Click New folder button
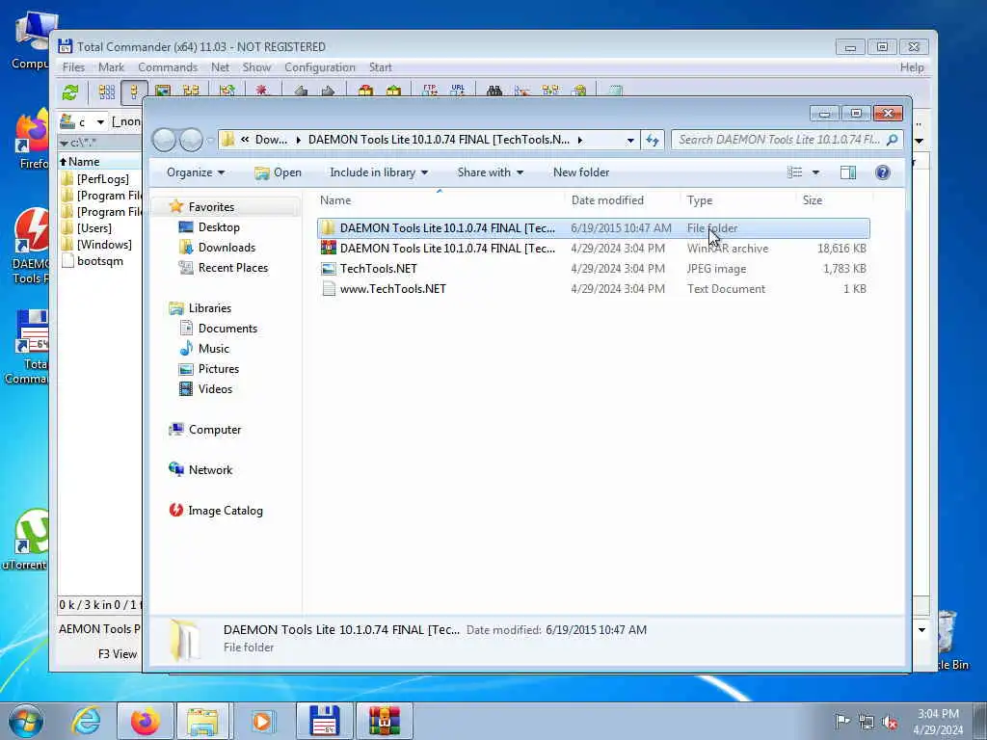 point(581,172)
